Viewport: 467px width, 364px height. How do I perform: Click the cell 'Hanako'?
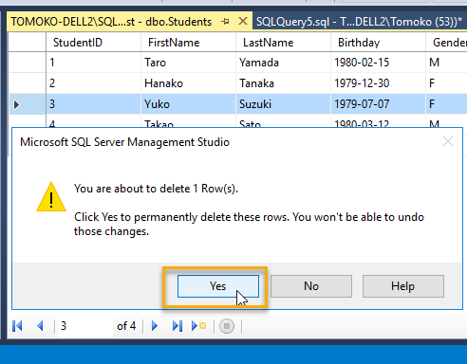[x=188, y=83]
